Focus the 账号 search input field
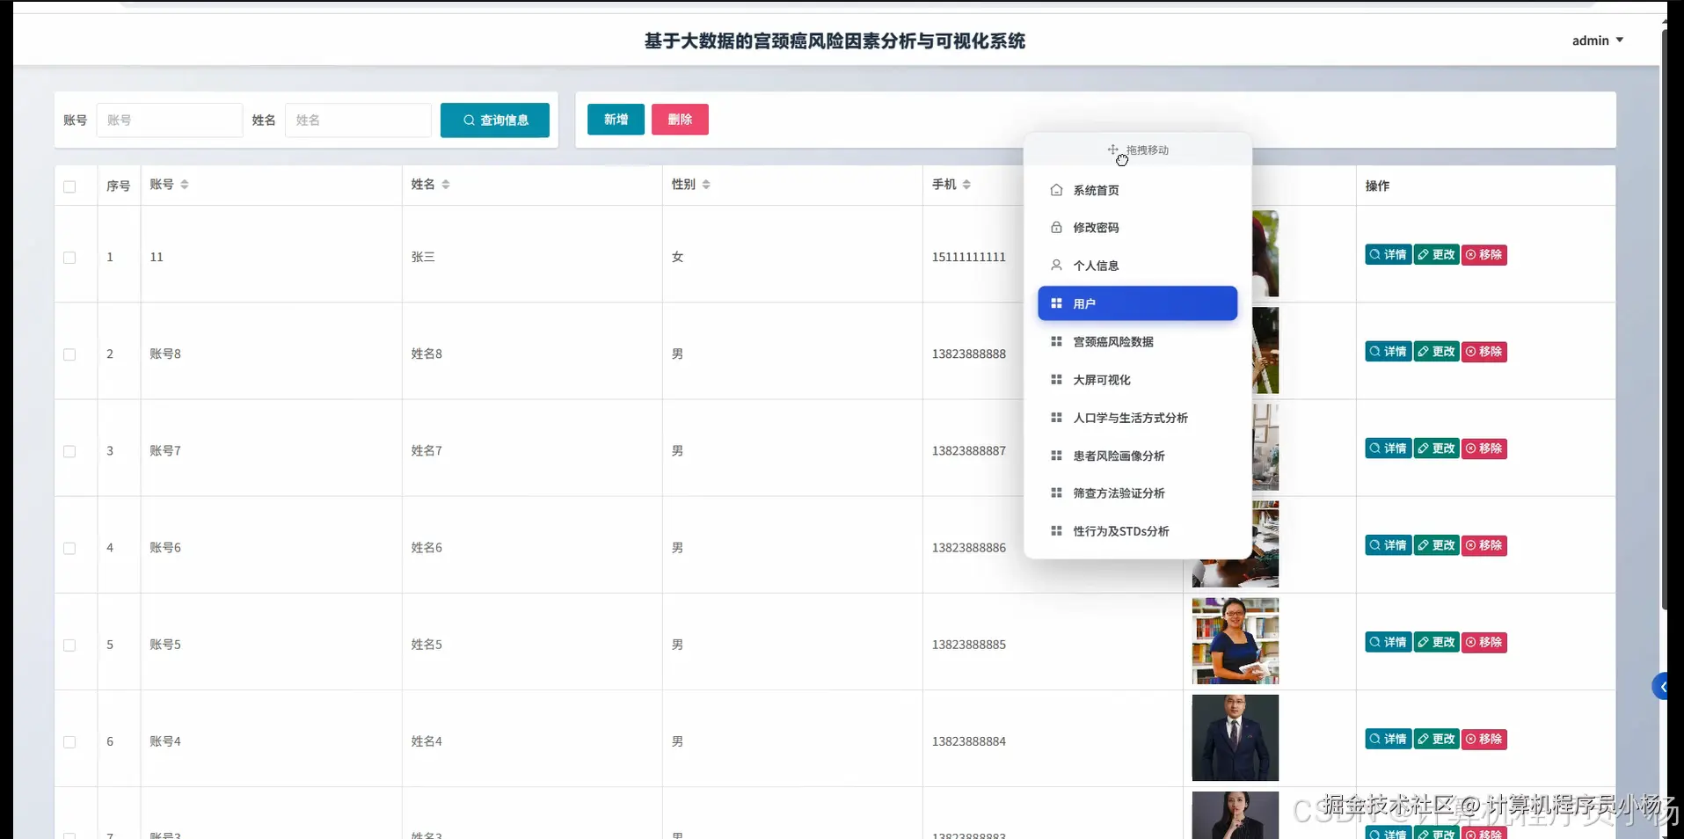Image resolution: width=1684 pixels, height=839 pixels. pos(170,120)
